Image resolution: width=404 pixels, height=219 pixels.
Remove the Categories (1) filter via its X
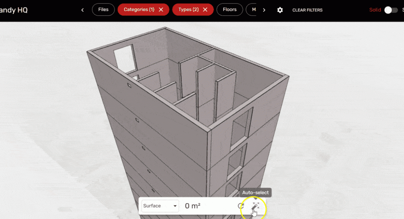tap(161, 10)
